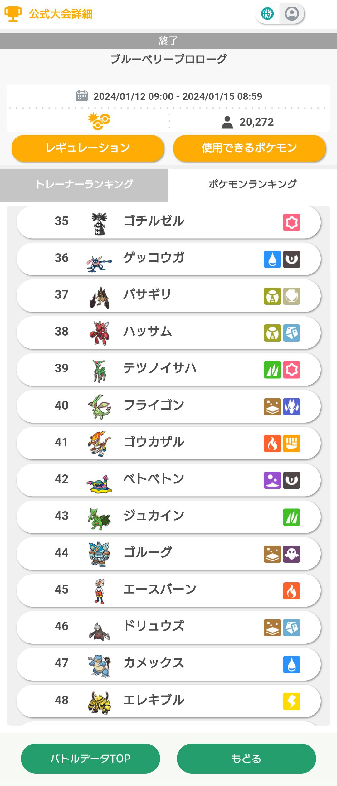The height and width of the screenshot is (786, 337).
Task: Click Muk's Poison type icon
Action: coord(272,480)
